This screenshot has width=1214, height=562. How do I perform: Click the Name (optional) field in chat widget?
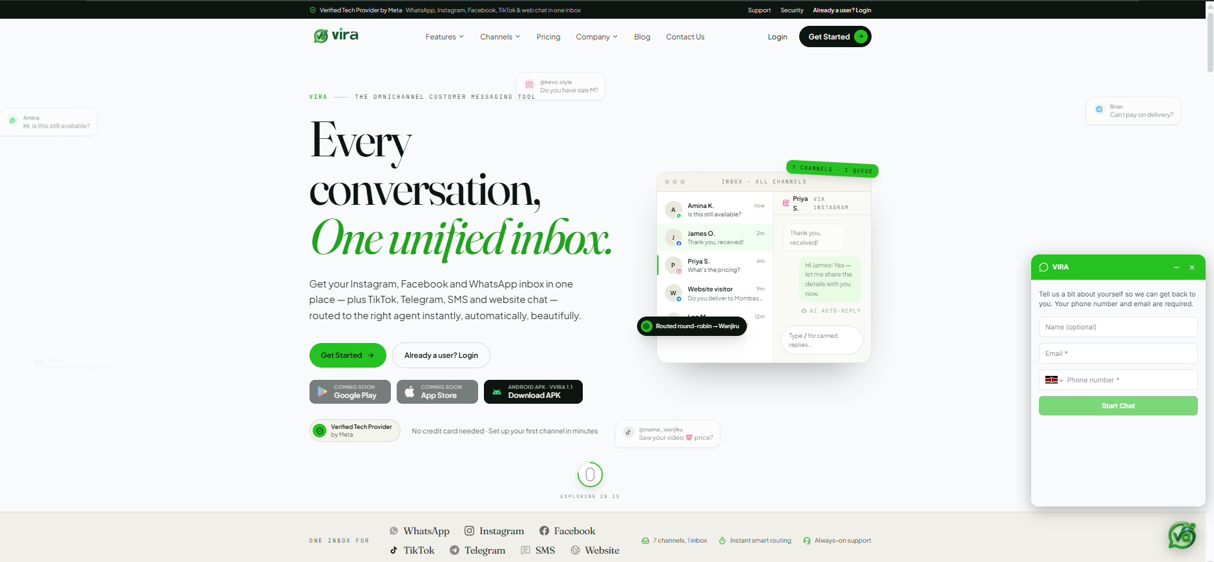click(1118, 327)
